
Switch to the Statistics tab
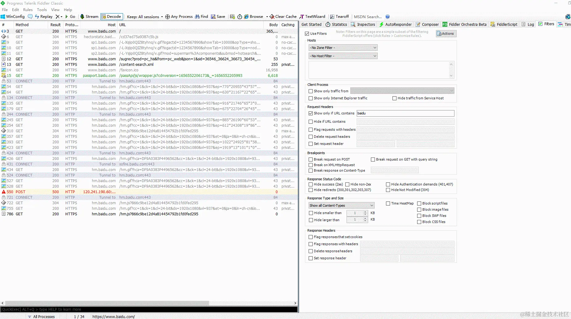point(336,24)
